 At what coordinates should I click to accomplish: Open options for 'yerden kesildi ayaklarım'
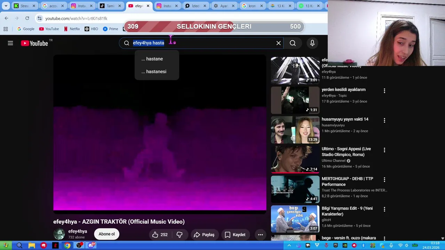coord(384,91)
